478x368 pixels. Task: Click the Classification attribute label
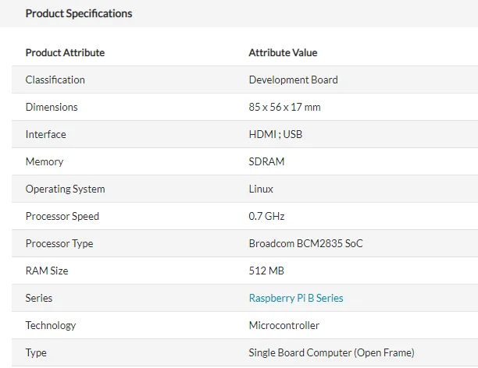coord(55,80)
